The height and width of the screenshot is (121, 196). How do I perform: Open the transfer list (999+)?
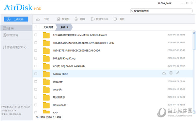tap(15, 47)
